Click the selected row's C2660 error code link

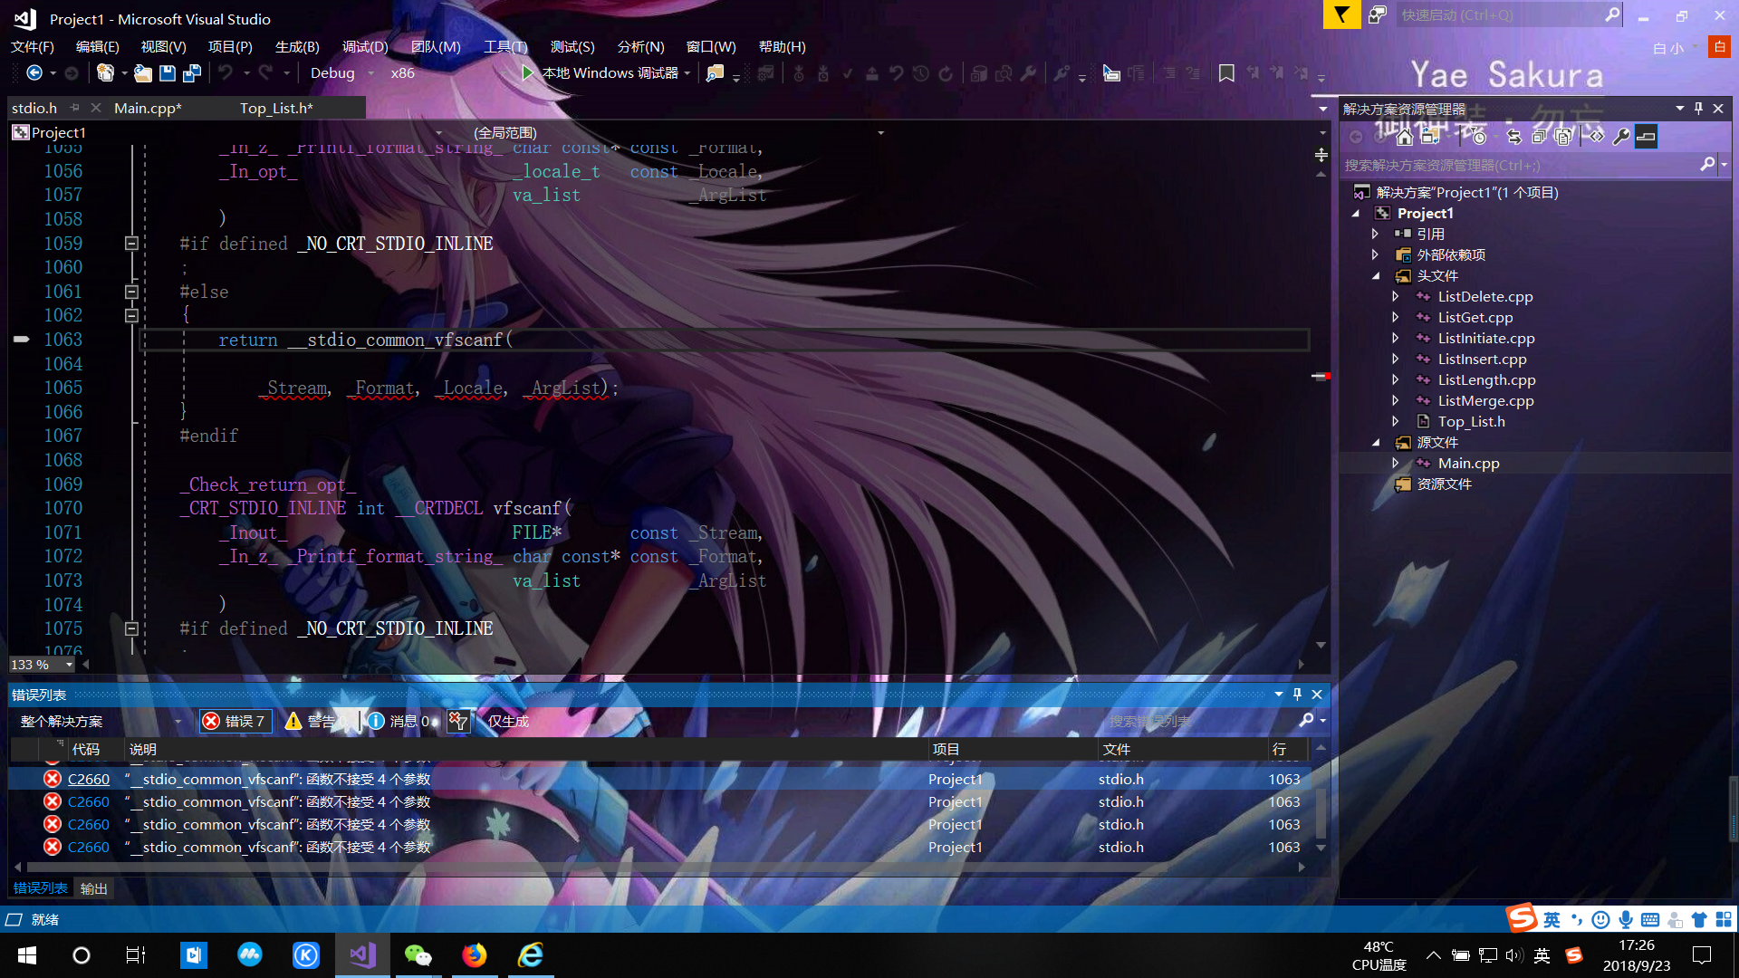[x=89, y=779]
